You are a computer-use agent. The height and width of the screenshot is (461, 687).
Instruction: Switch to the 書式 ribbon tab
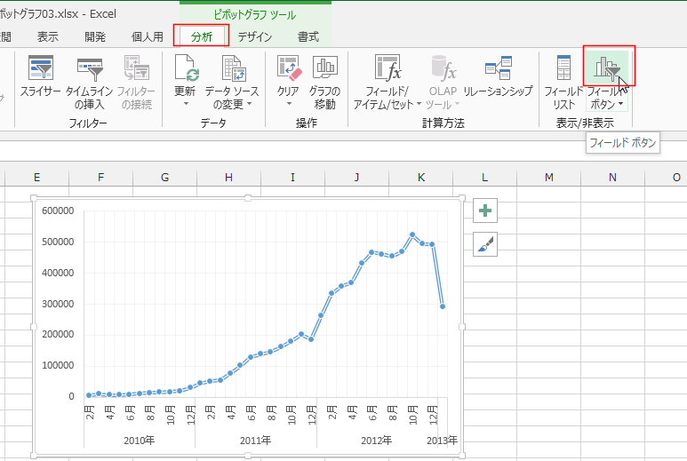click(308, 36)
